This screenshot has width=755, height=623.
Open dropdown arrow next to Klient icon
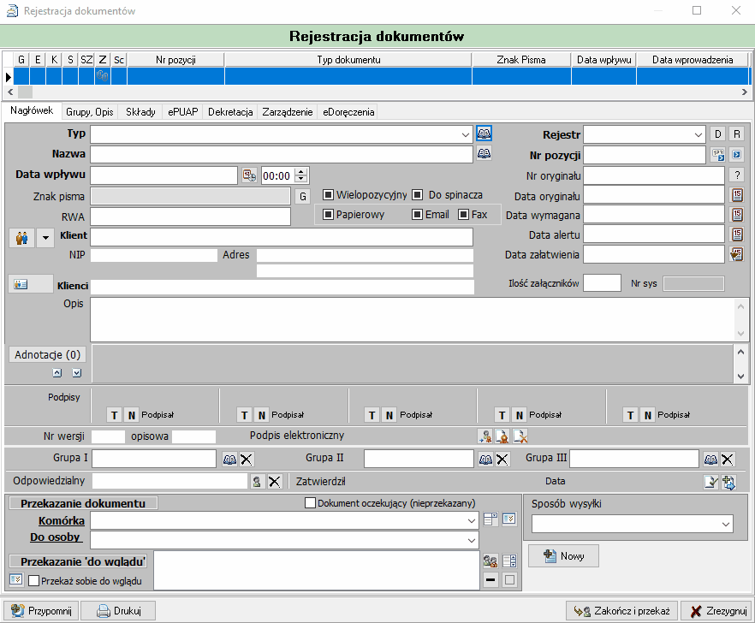tap(45, 238)
